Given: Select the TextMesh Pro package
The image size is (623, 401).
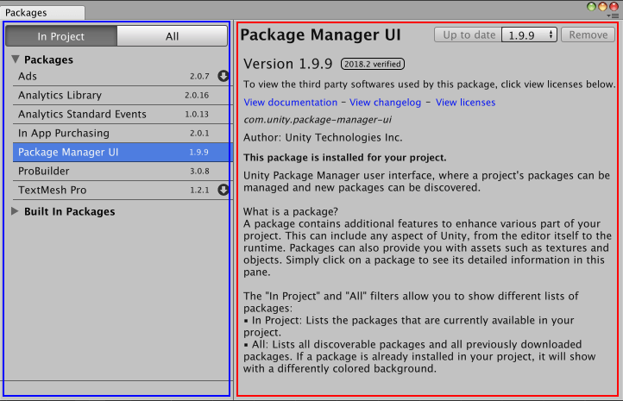Looking at the screenshot, I should (121, 190).
